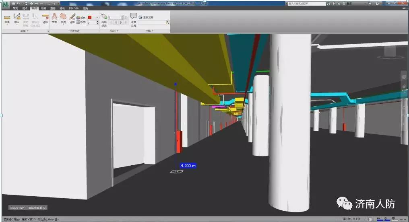Viewport: 409px width, 222px height.
Task: Switch to the Output (输出) ribbon tab
Action: (x=62, y=8)
